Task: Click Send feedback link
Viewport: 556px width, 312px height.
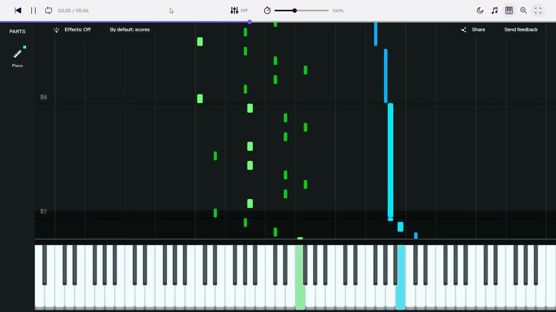Action: pyautogui.click(x=521, y=29)
